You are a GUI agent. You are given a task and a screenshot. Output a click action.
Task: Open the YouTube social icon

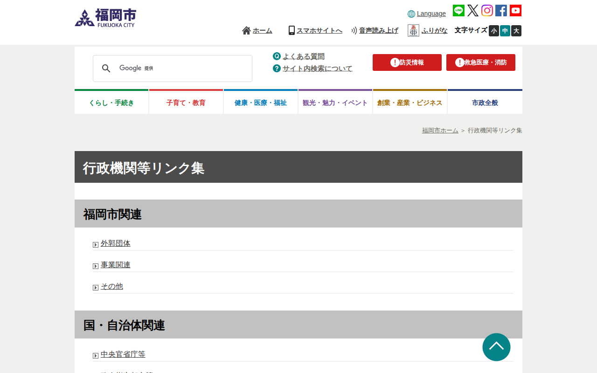click(515, 10)
